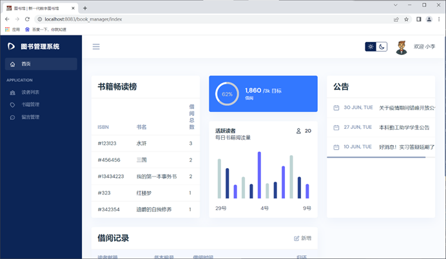The image size is (446, 259).
Task: Switch to dark mode moon icon
Action: pos(382,46)
